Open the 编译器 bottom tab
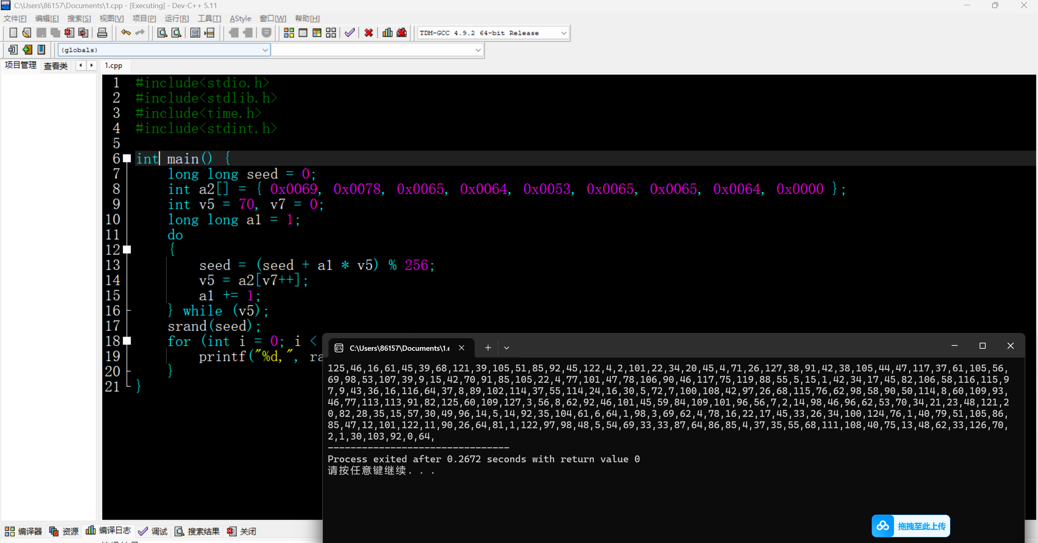1038x543 pixels. click(24, 531)
